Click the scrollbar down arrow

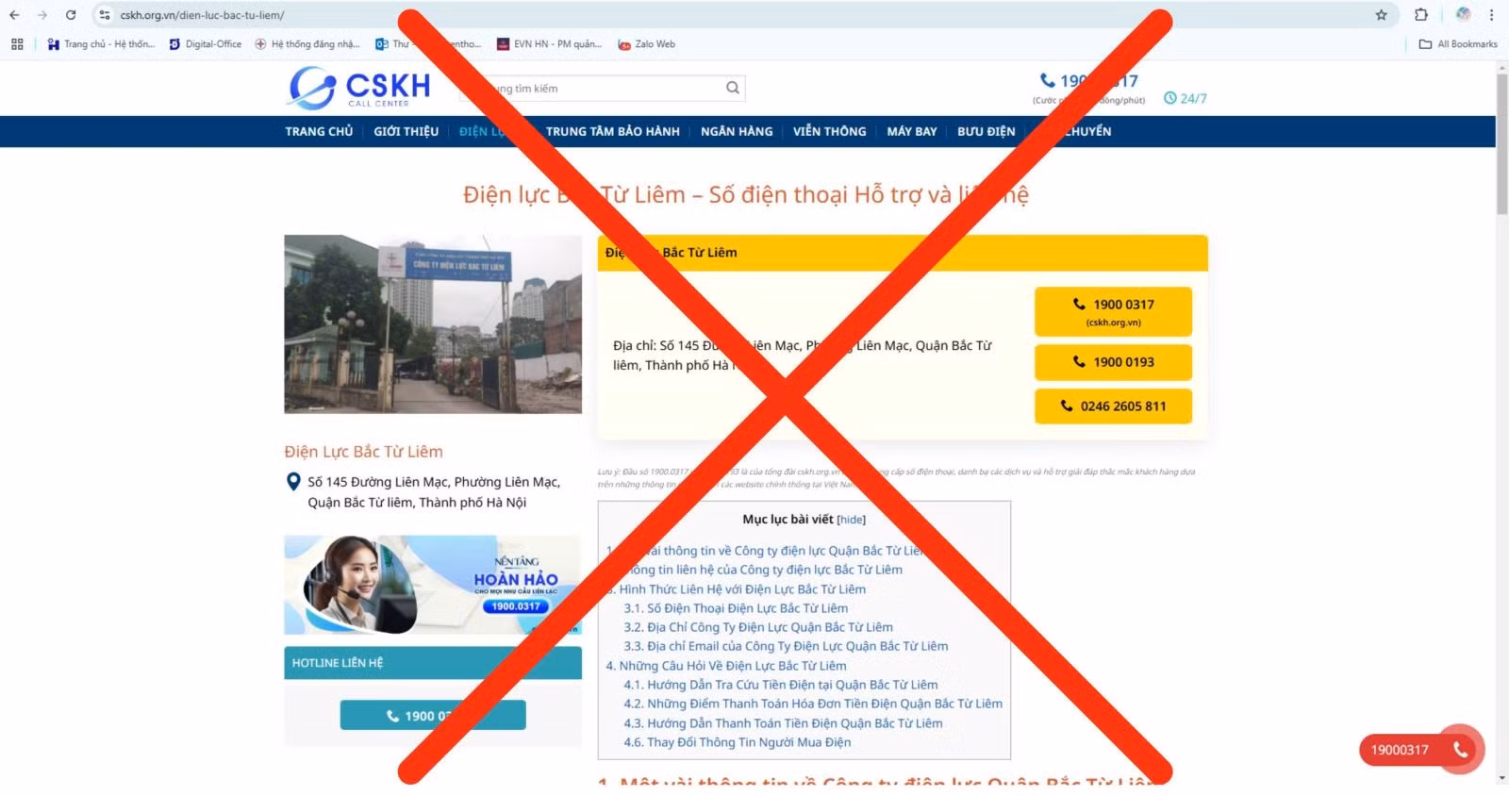coord(1501,779)
